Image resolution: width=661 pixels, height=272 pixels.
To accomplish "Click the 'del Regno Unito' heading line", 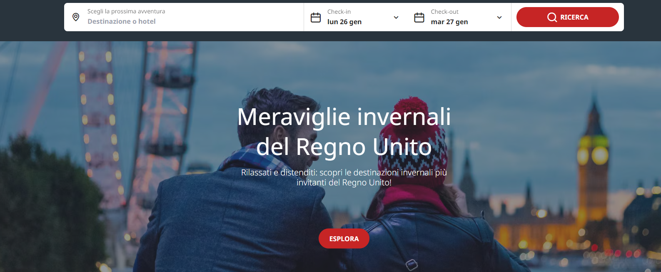I will (x=344, y=147).
